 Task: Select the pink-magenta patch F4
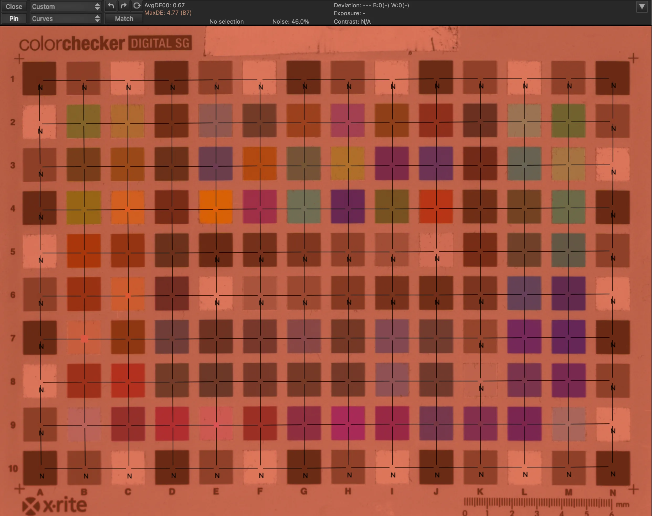click(260, 207)
